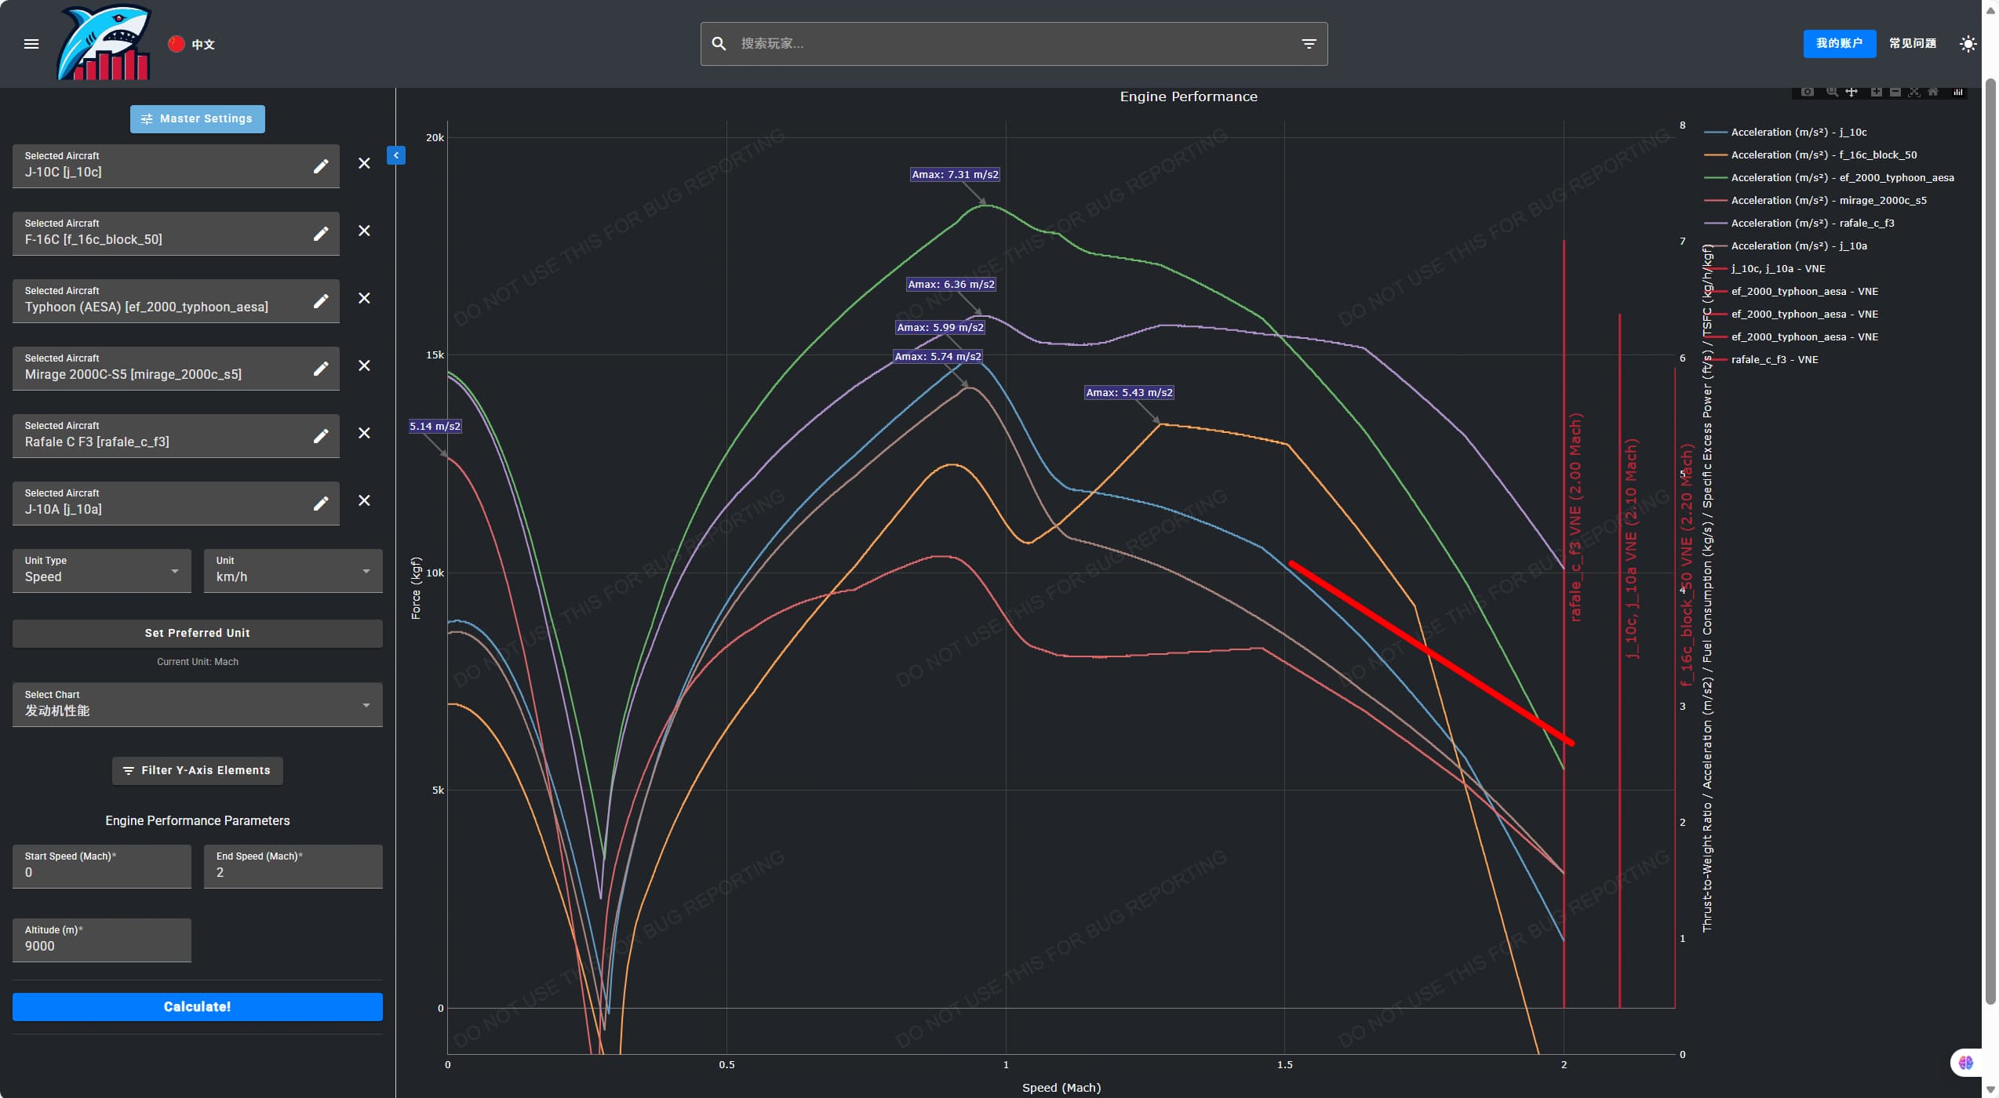
Task: Open Master Settings
Action: point(197,119)
